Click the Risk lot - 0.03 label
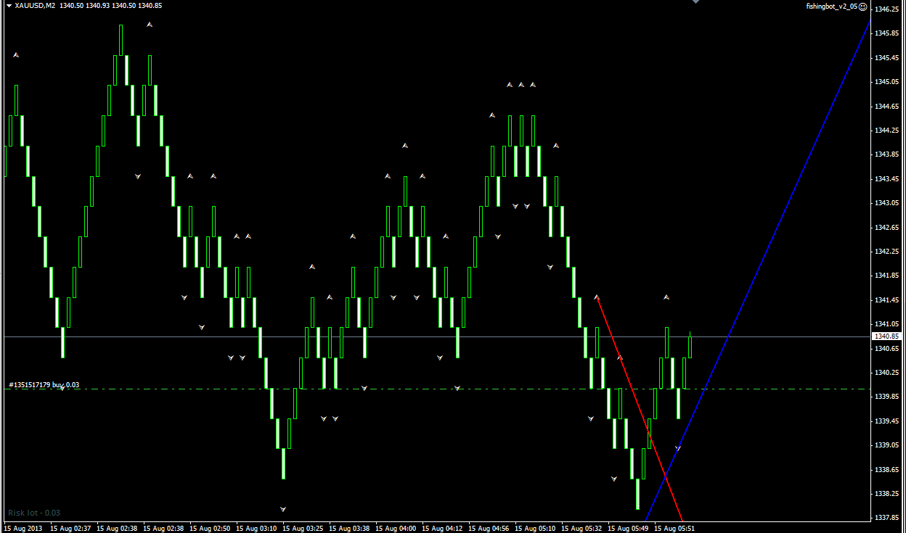 [34, 513]
